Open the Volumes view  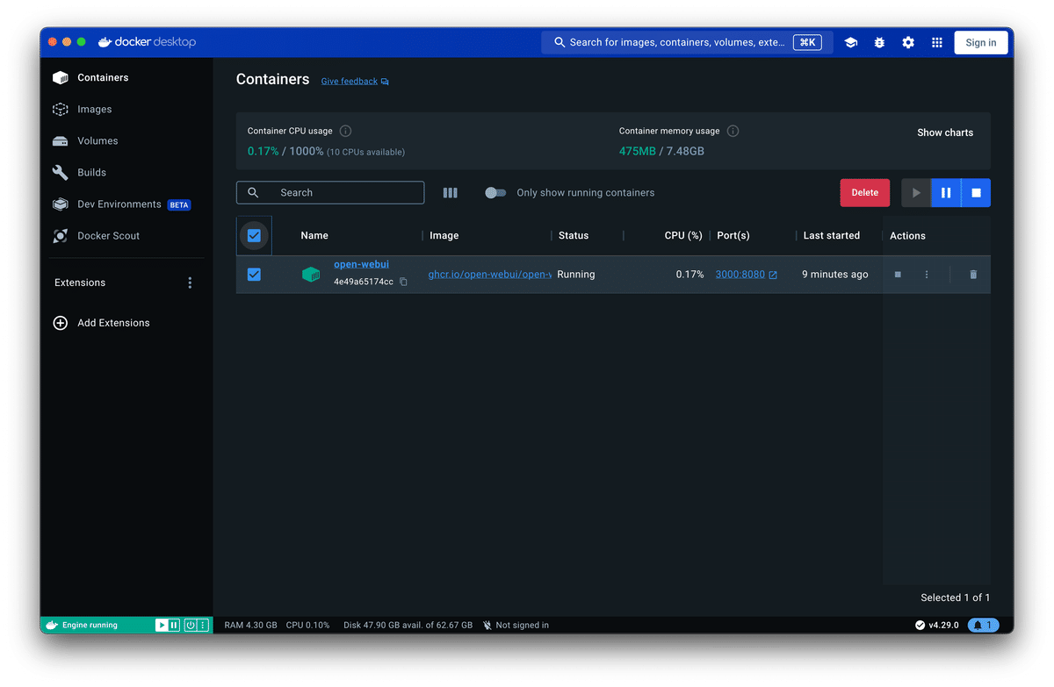click(x=97, y=140)
